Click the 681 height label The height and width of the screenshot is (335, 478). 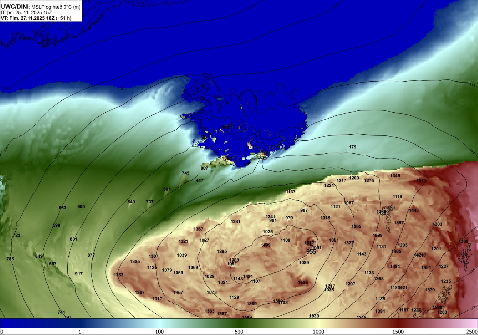click(x=167, y=189)
